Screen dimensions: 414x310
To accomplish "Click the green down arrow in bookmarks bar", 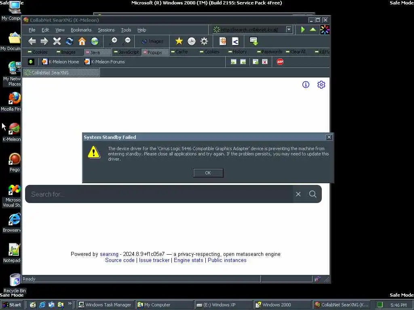I will (x=31, y=62).
